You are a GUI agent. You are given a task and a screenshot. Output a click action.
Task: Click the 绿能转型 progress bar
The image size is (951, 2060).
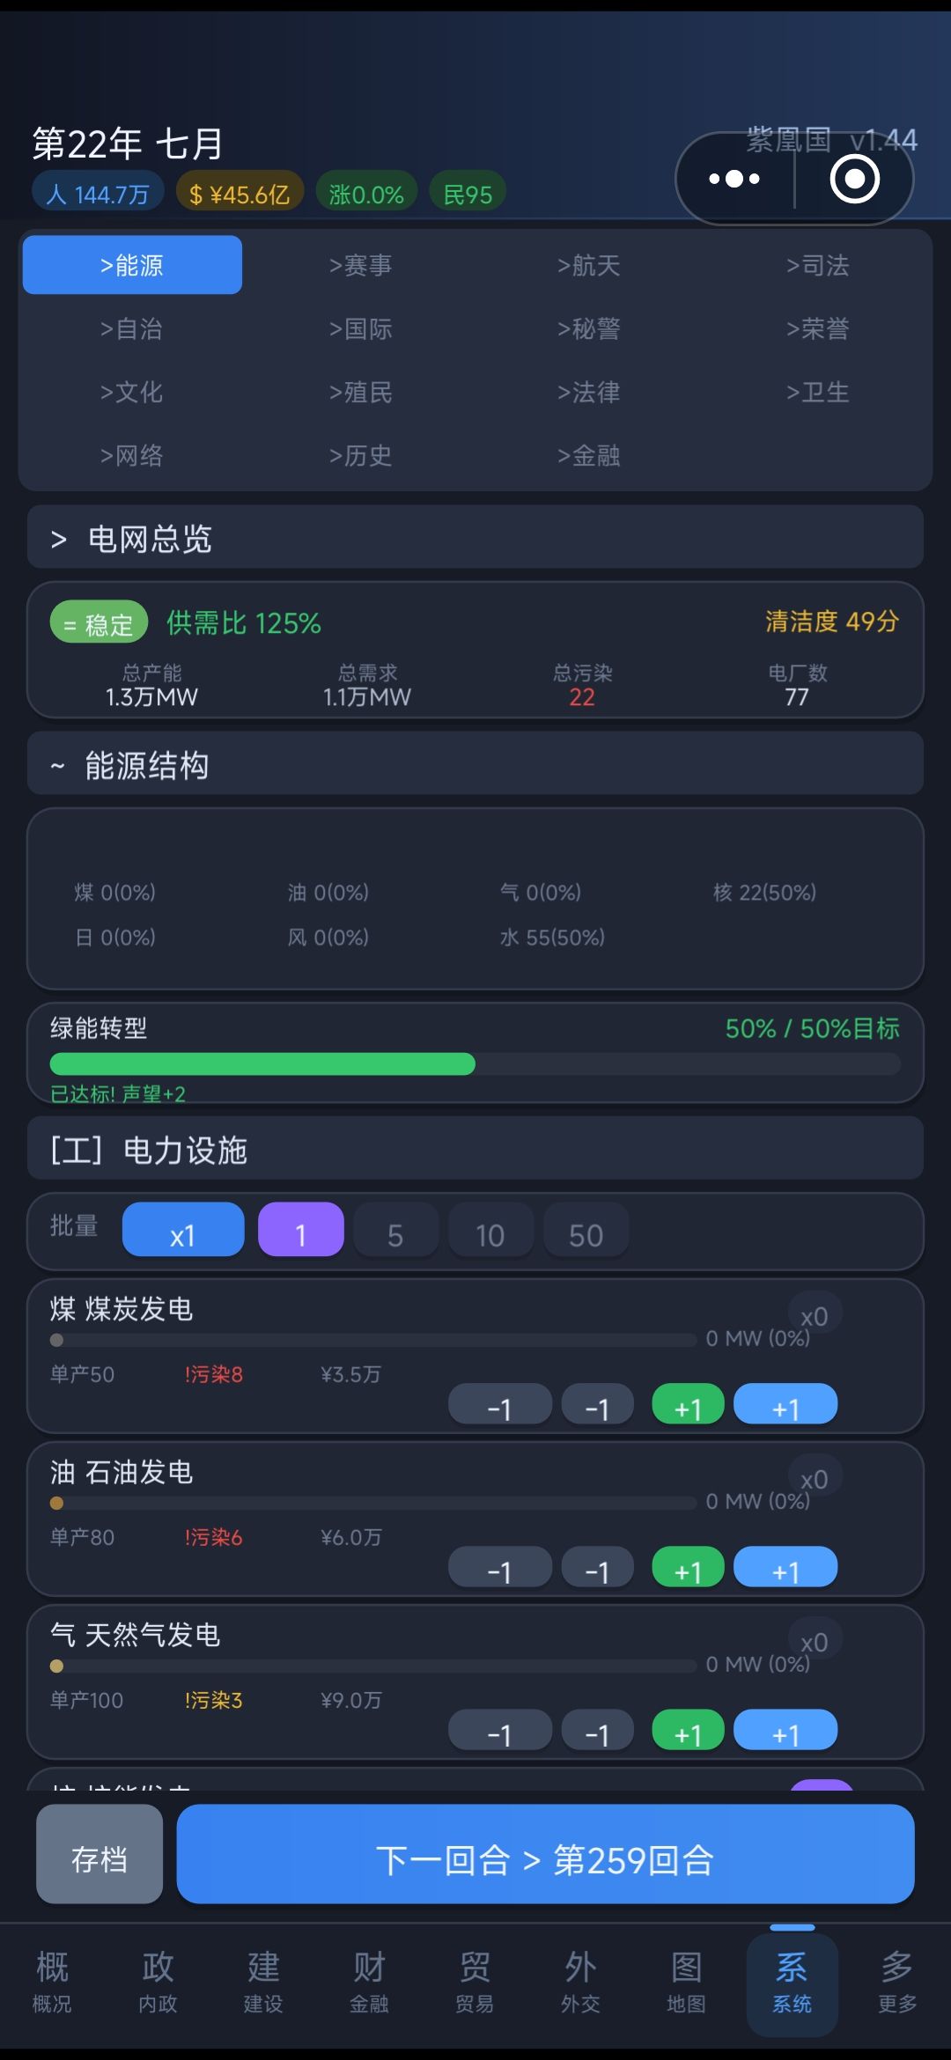(475, 1064)
